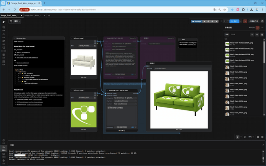Open the Subgraph docs link in the Note node
Image resolution: width=266 pixels, height=166 pixels.
coord(192,44)
